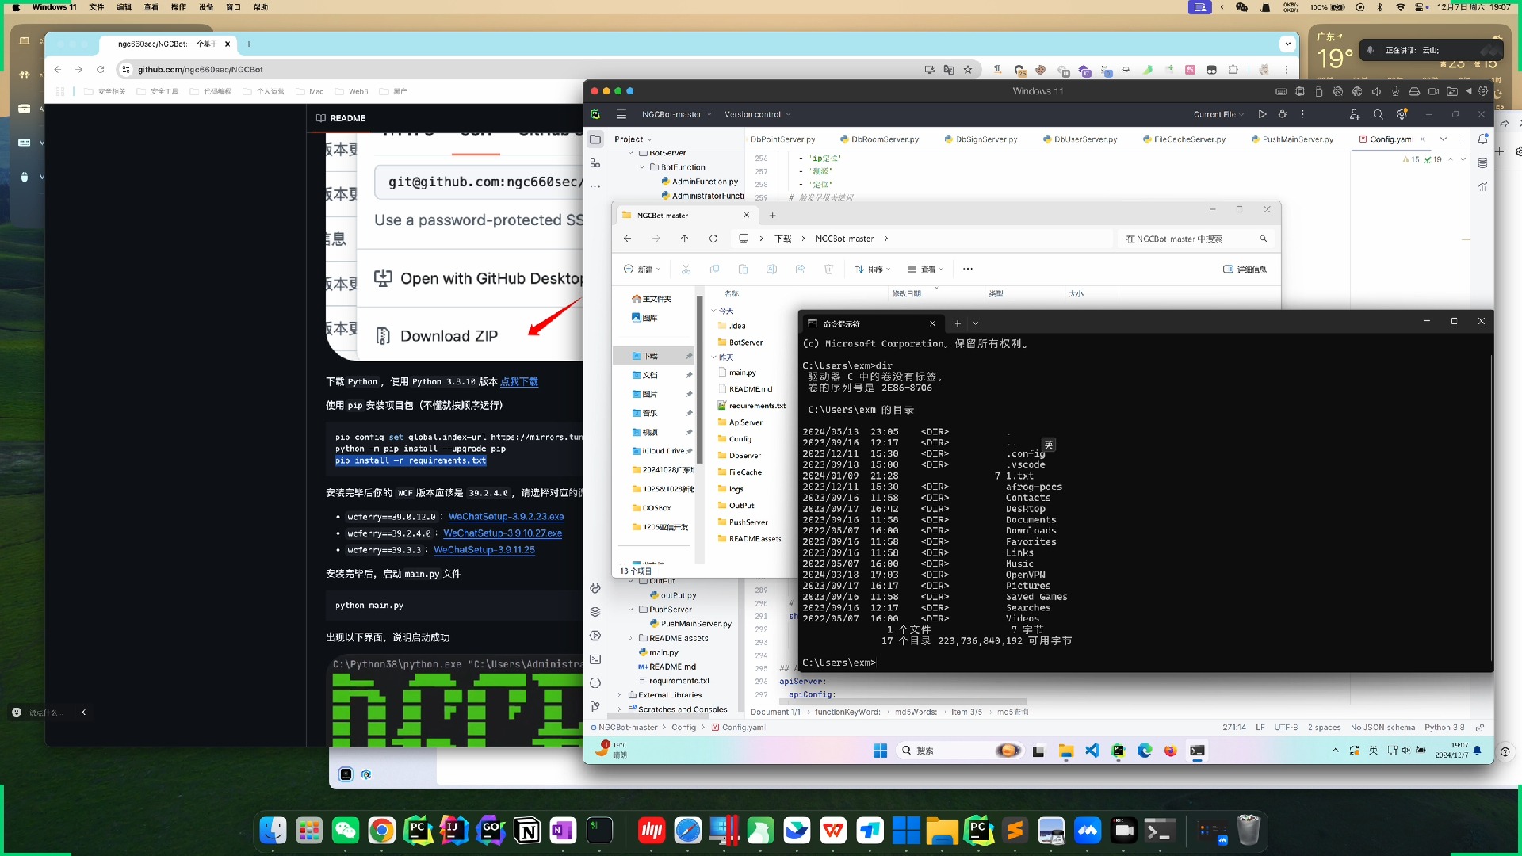1522x856 pixels.
Task: Bookmark the GitHub page with star icon
Action: [x=968, y=70]
